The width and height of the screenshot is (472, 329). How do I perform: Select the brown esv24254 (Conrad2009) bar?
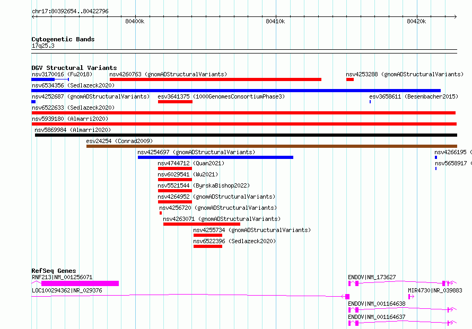click(272, 146)
